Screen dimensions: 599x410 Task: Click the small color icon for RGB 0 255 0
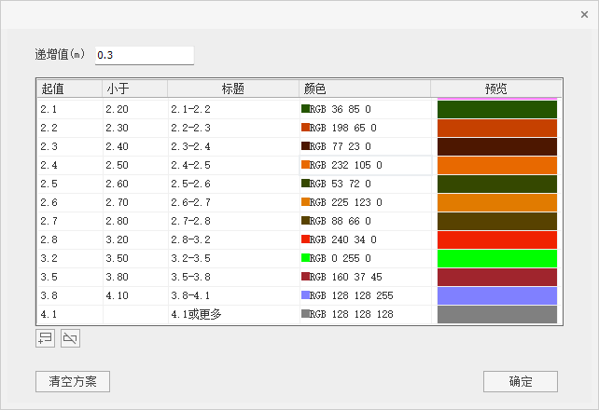click(x=305, y=258)
